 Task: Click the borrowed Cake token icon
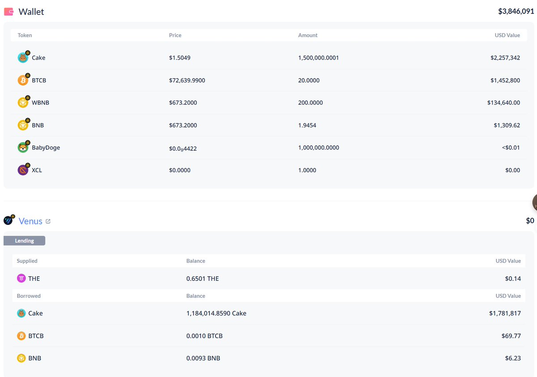(x=21, y=313)
